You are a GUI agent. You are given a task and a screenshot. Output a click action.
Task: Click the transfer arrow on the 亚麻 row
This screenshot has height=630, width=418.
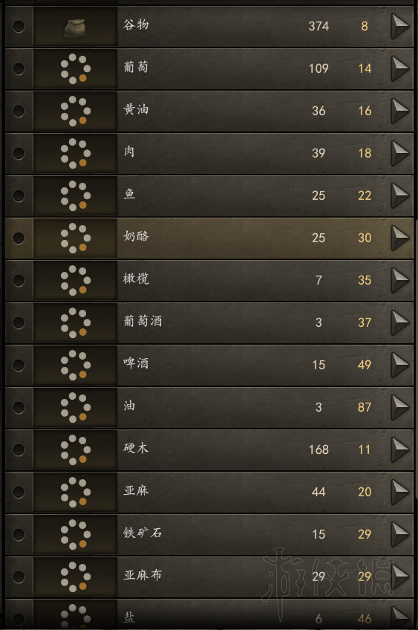400,492
